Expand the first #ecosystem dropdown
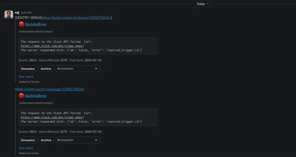This screenshot has width=296, height=157. [x=78, y=69]
